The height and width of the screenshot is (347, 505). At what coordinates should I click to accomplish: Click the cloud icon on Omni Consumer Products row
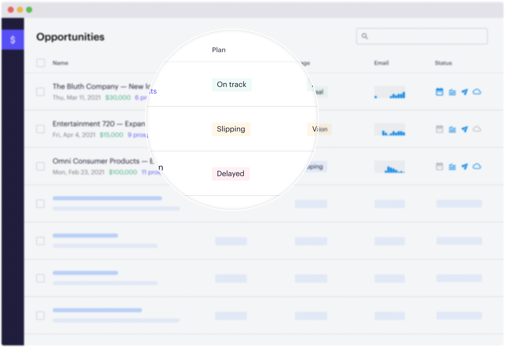coord(476,167)
